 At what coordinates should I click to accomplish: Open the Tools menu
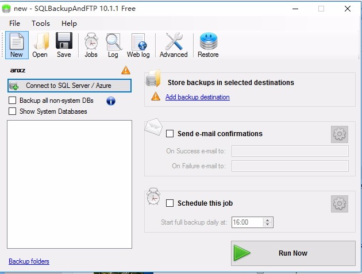pyautogui.click(x=41, y=24)
